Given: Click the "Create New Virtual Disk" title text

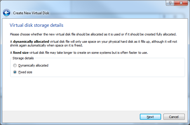Looking at the screenshot, I should pos(31,13).
